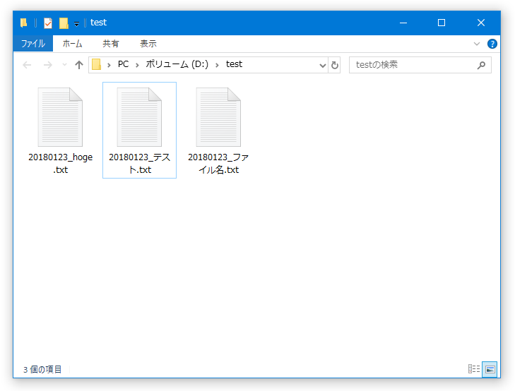Go forward with the right arrow button
The image size is (515, 391).
[48, 65]
